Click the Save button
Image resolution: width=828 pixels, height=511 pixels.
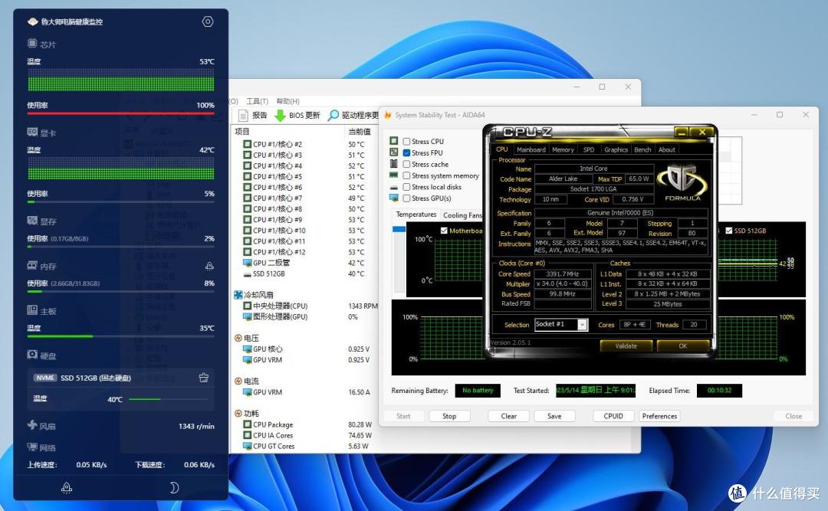point(554,416)
